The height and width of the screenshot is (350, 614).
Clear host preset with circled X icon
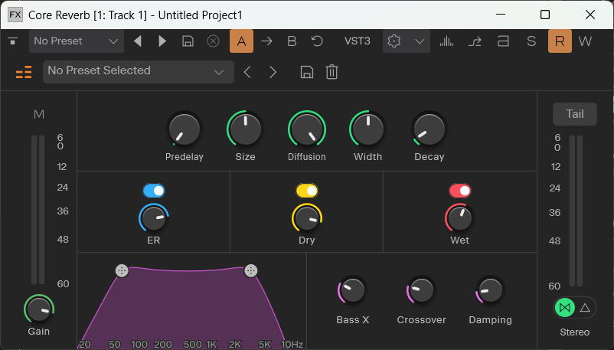(213, 41)
